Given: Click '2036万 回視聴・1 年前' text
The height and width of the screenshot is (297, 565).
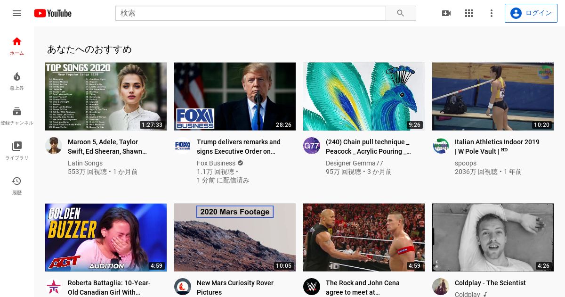Looking at the screenshot, I should coord(488,172).
